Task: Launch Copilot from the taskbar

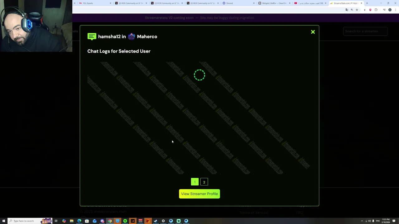Action: tap(64, 221)
